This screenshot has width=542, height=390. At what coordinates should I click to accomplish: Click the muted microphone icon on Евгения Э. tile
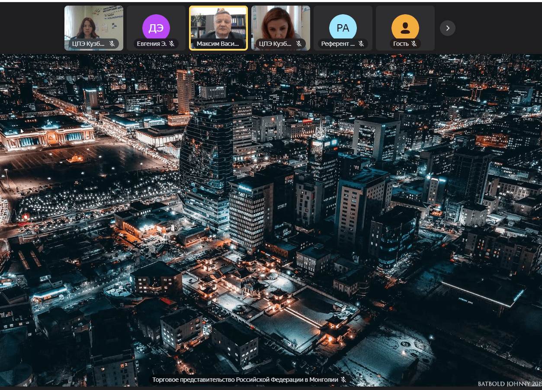172,44
